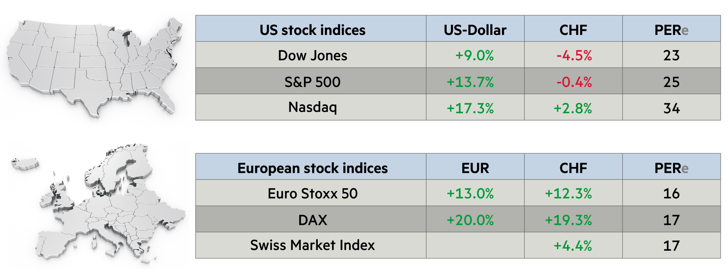This screenshot has width=728, height=274.
Task: Click the PERe header in the European table
Action: click(671, 168)
